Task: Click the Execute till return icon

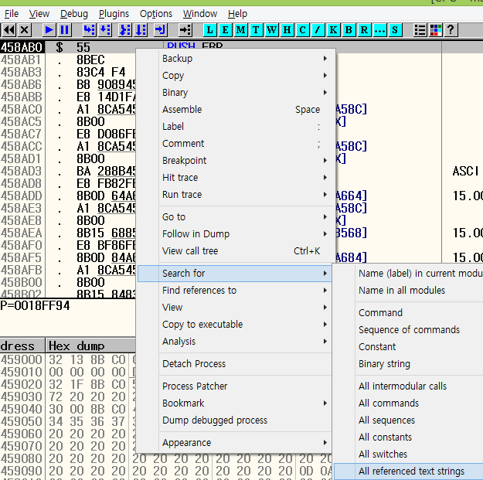Action: click(161, 30)
